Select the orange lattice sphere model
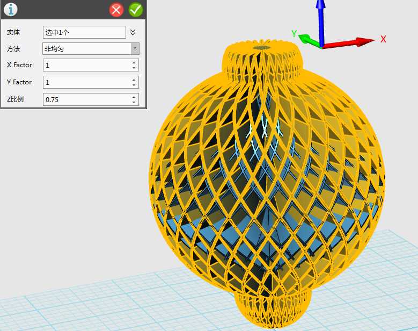The image size is (418, 331). (267, 184)
